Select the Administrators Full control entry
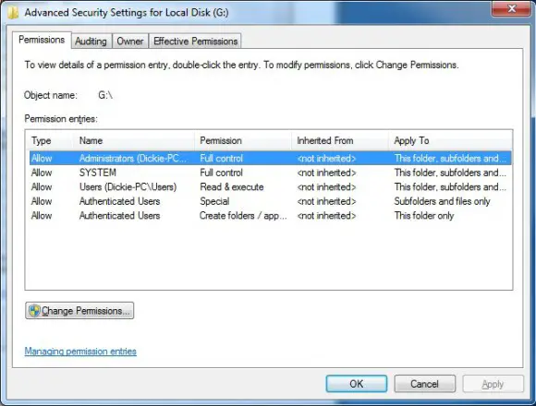536x406 pixels. (270, 159)
